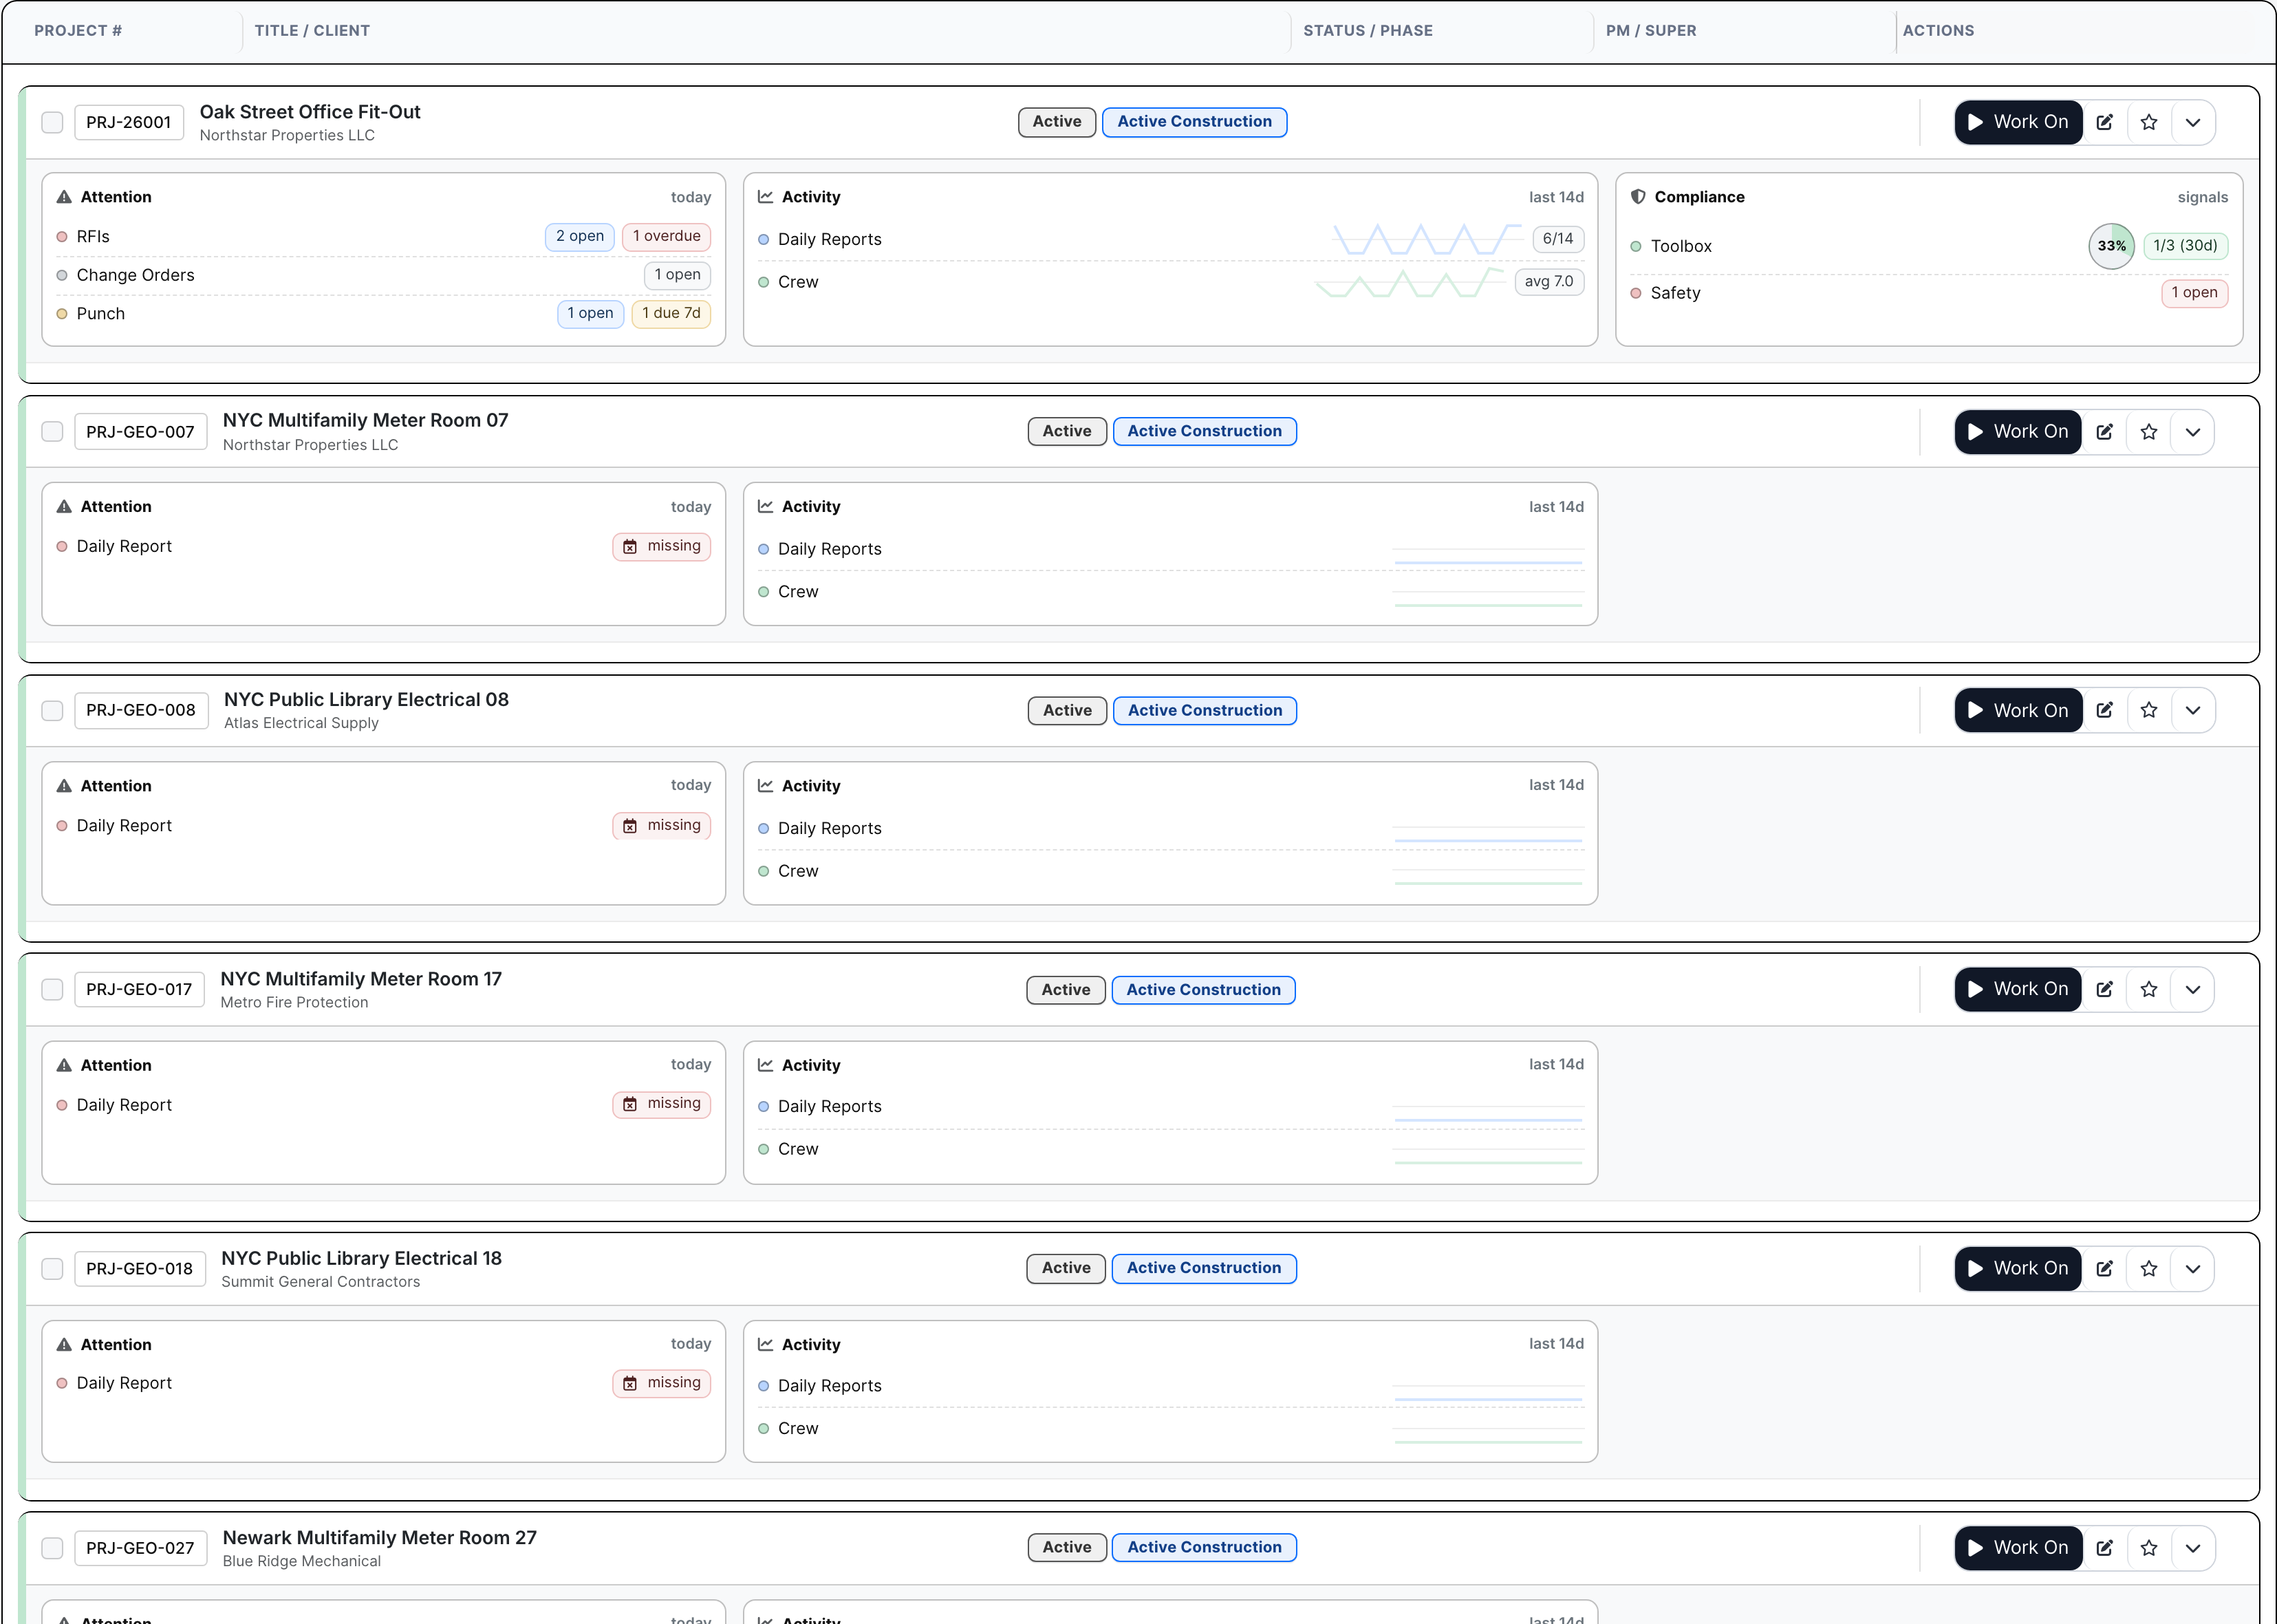Image resolution: width=2277 pixels, height=1624 pixels.
Task: Open the Oak Street Office Fit-Out title
Action: [310, 112]
